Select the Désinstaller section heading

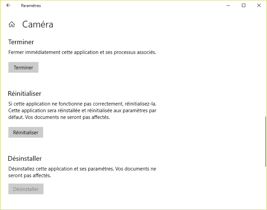pyautogui.click(x=25, y=158)
